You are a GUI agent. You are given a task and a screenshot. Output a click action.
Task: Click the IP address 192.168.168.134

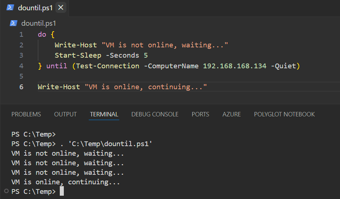[x=235, y=66]
